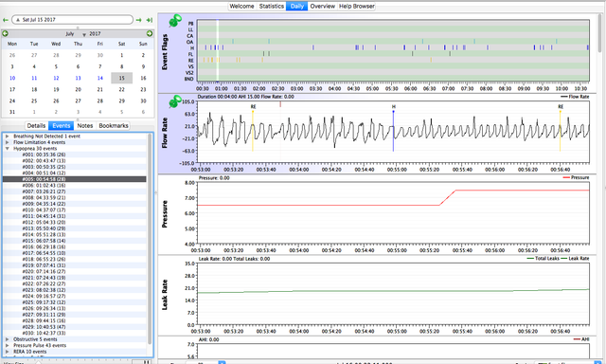Expand Pressure Pulse 43 events
This screenshot has height=364, width=606.
pos(7,345)
